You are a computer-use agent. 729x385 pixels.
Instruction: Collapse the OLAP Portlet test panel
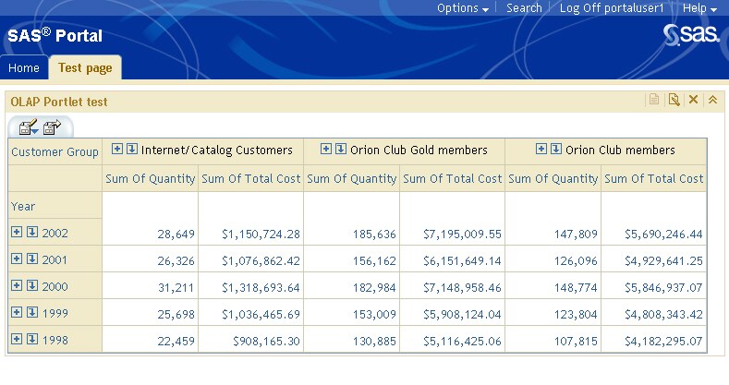click(x=712, y=100)
